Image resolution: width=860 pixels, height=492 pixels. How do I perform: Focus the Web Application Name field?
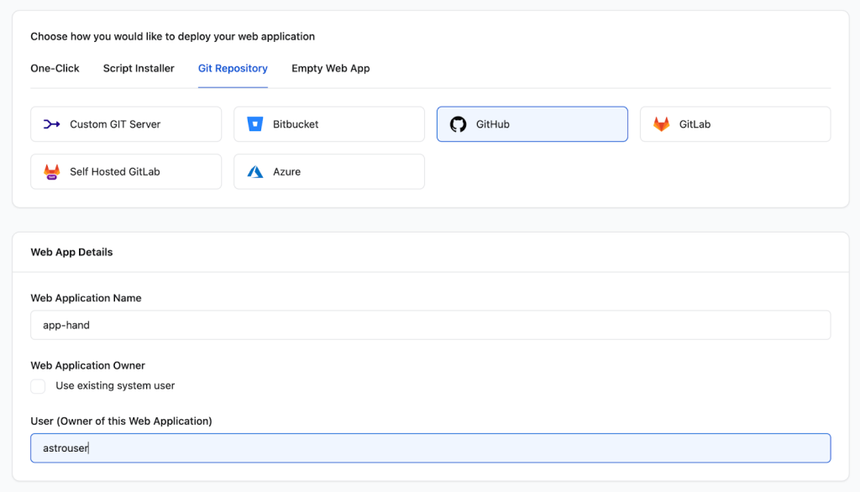click(431, 325)
